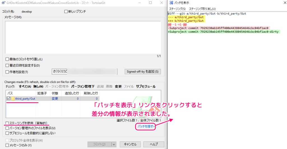Click the パッチを隠す link
The image size is (287, 149).
146,127
